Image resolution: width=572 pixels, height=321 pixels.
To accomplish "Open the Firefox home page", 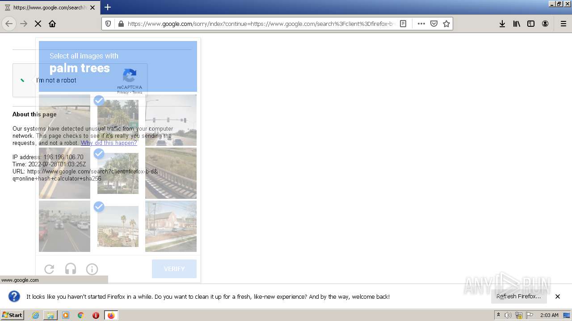I will pos(52,24).
